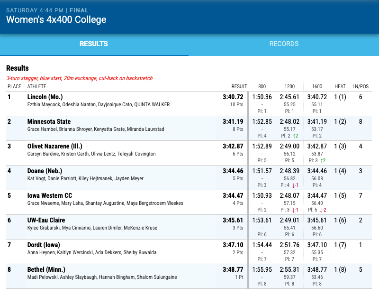
Task: Click the Results section heading
Action: (18, 68)
